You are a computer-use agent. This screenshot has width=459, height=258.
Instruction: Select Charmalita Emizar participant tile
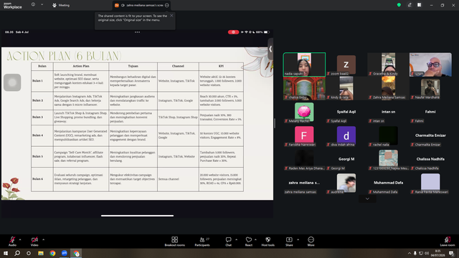(430, 135)
